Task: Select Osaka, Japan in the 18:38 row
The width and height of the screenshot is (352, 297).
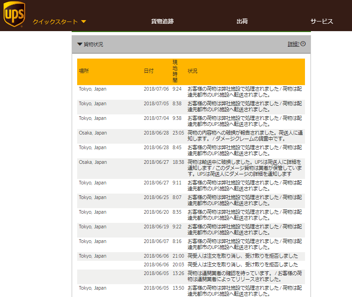Action: coord(93,162)
